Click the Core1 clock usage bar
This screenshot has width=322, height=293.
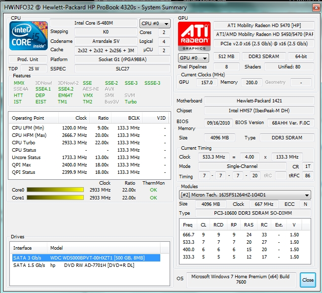coord(55,197)
